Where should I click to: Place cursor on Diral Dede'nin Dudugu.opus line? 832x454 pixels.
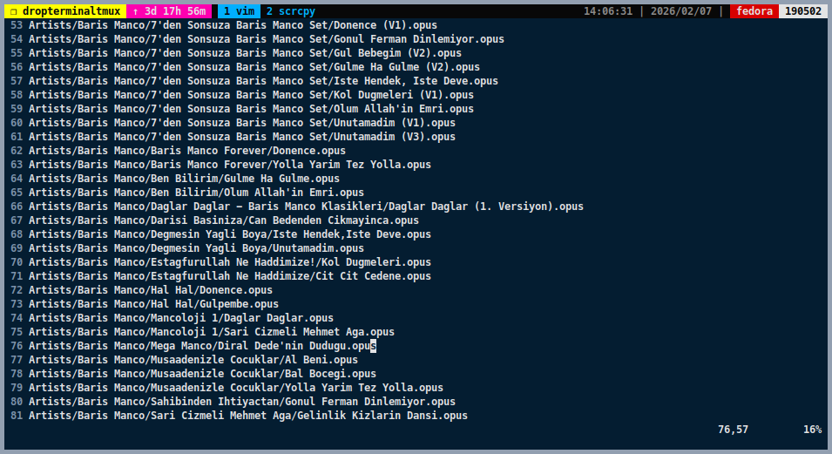(202, 346)
